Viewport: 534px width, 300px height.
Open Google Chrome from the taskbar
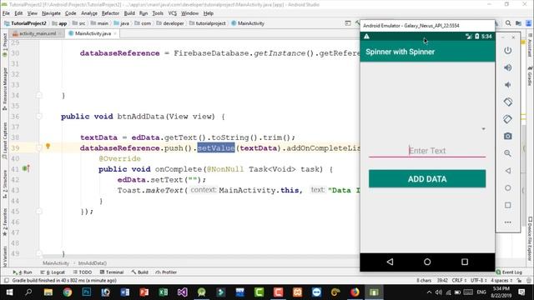coord(68,292)
